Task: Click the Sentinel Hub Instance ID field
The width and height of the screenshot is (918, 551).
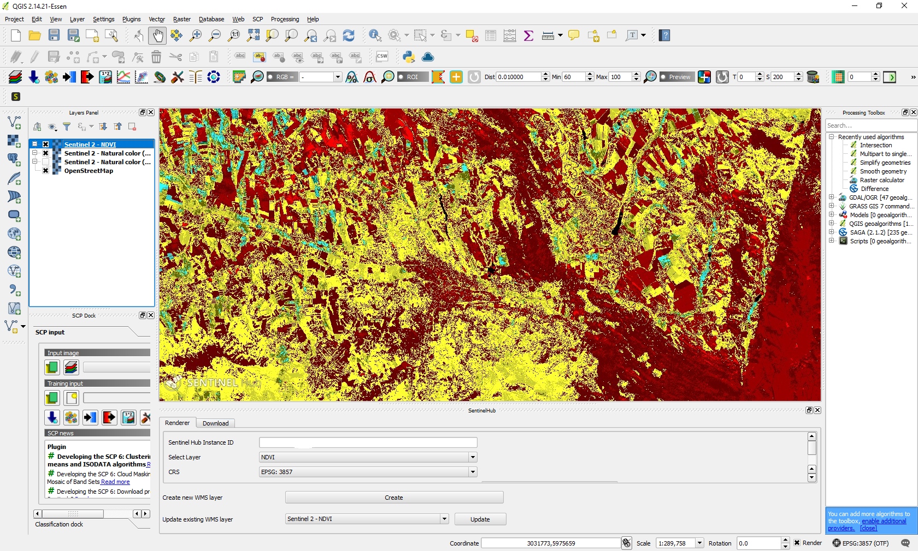Action: click(x=368, y=442)
